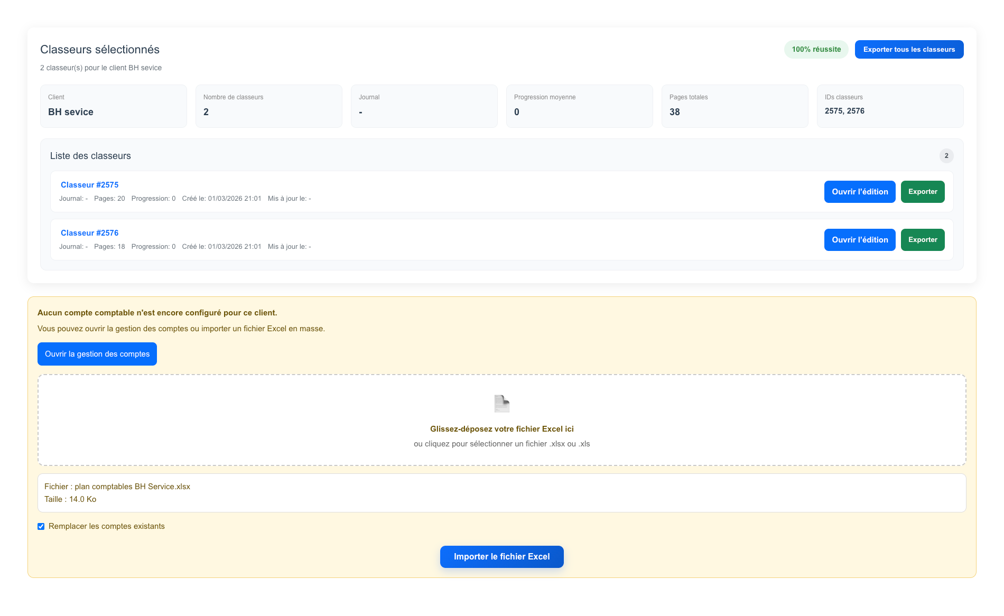Click the 'Nombre de classeurs' card

[x=268, y=106]
